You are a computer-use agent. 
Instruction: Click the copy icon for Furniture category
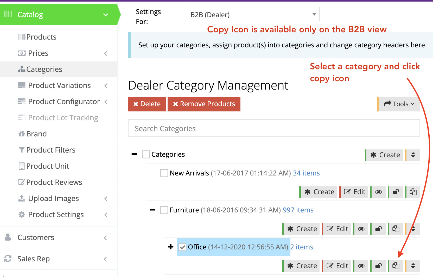click(x=396, y=229)
